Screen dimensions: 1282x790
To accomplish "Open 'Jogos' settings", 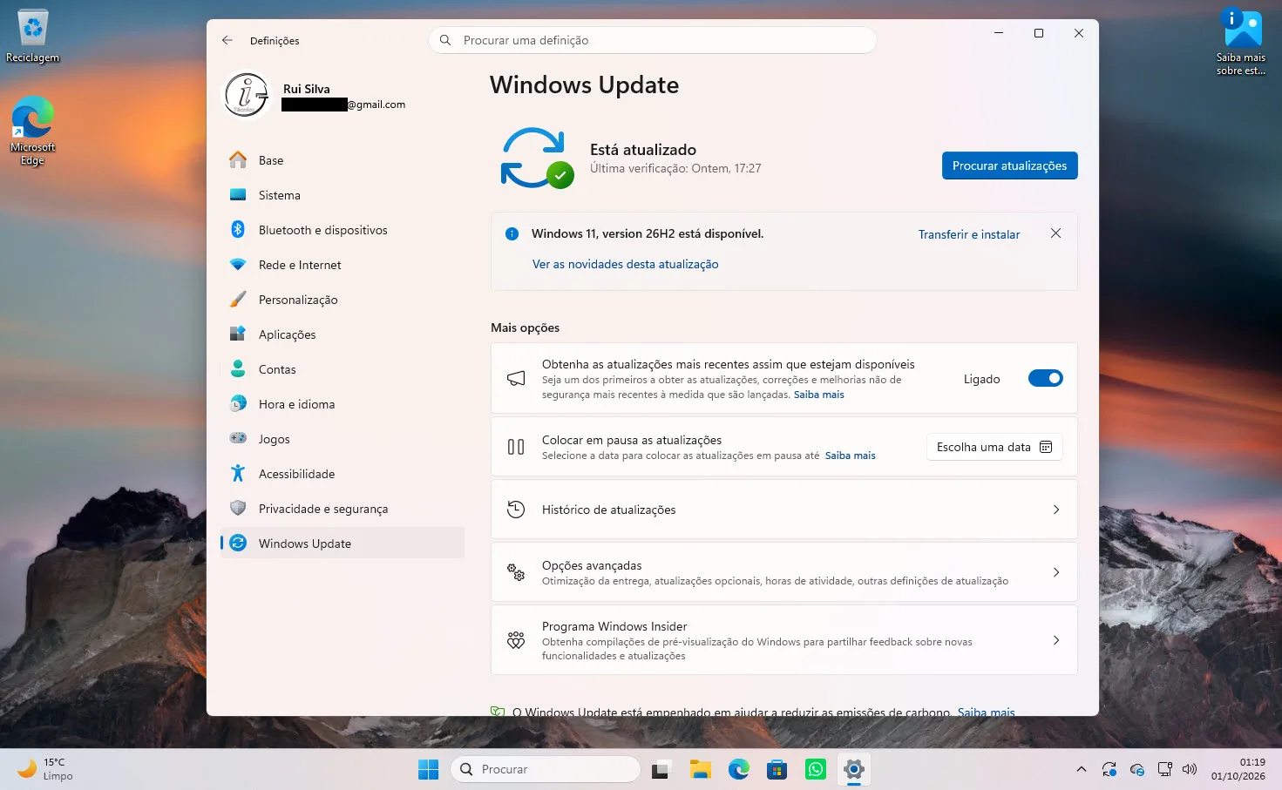I will [343, 439].
